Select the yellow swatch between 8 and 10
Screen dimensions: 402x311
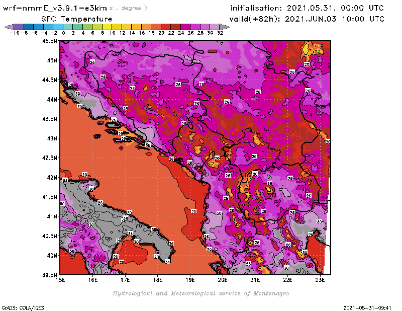point(108,27)
